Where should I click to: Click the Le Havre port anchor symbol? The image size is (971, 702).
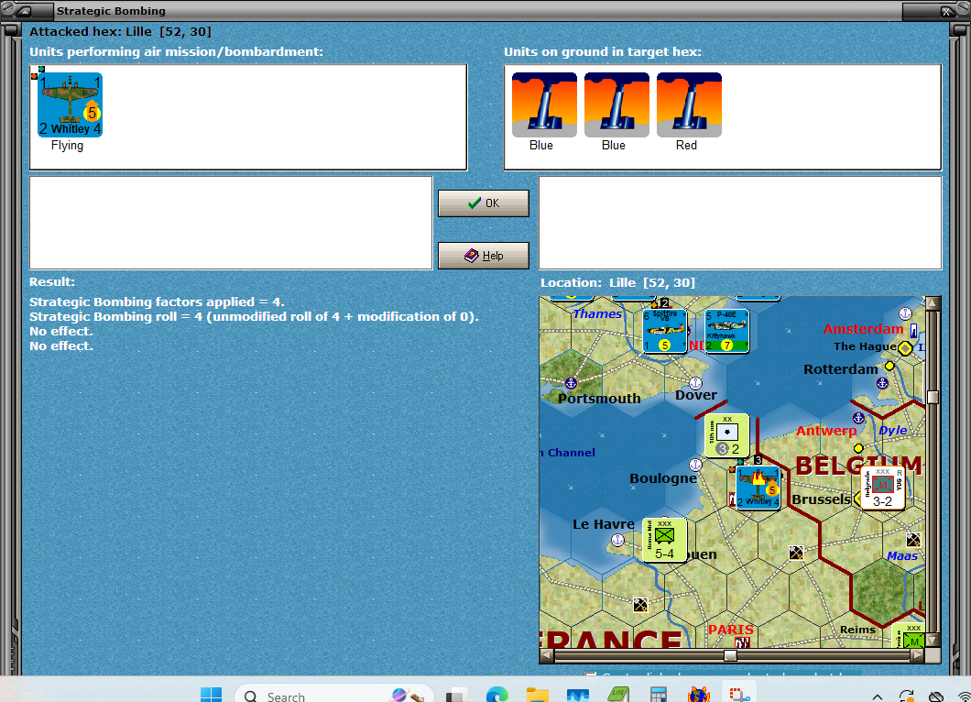(617, 540)
